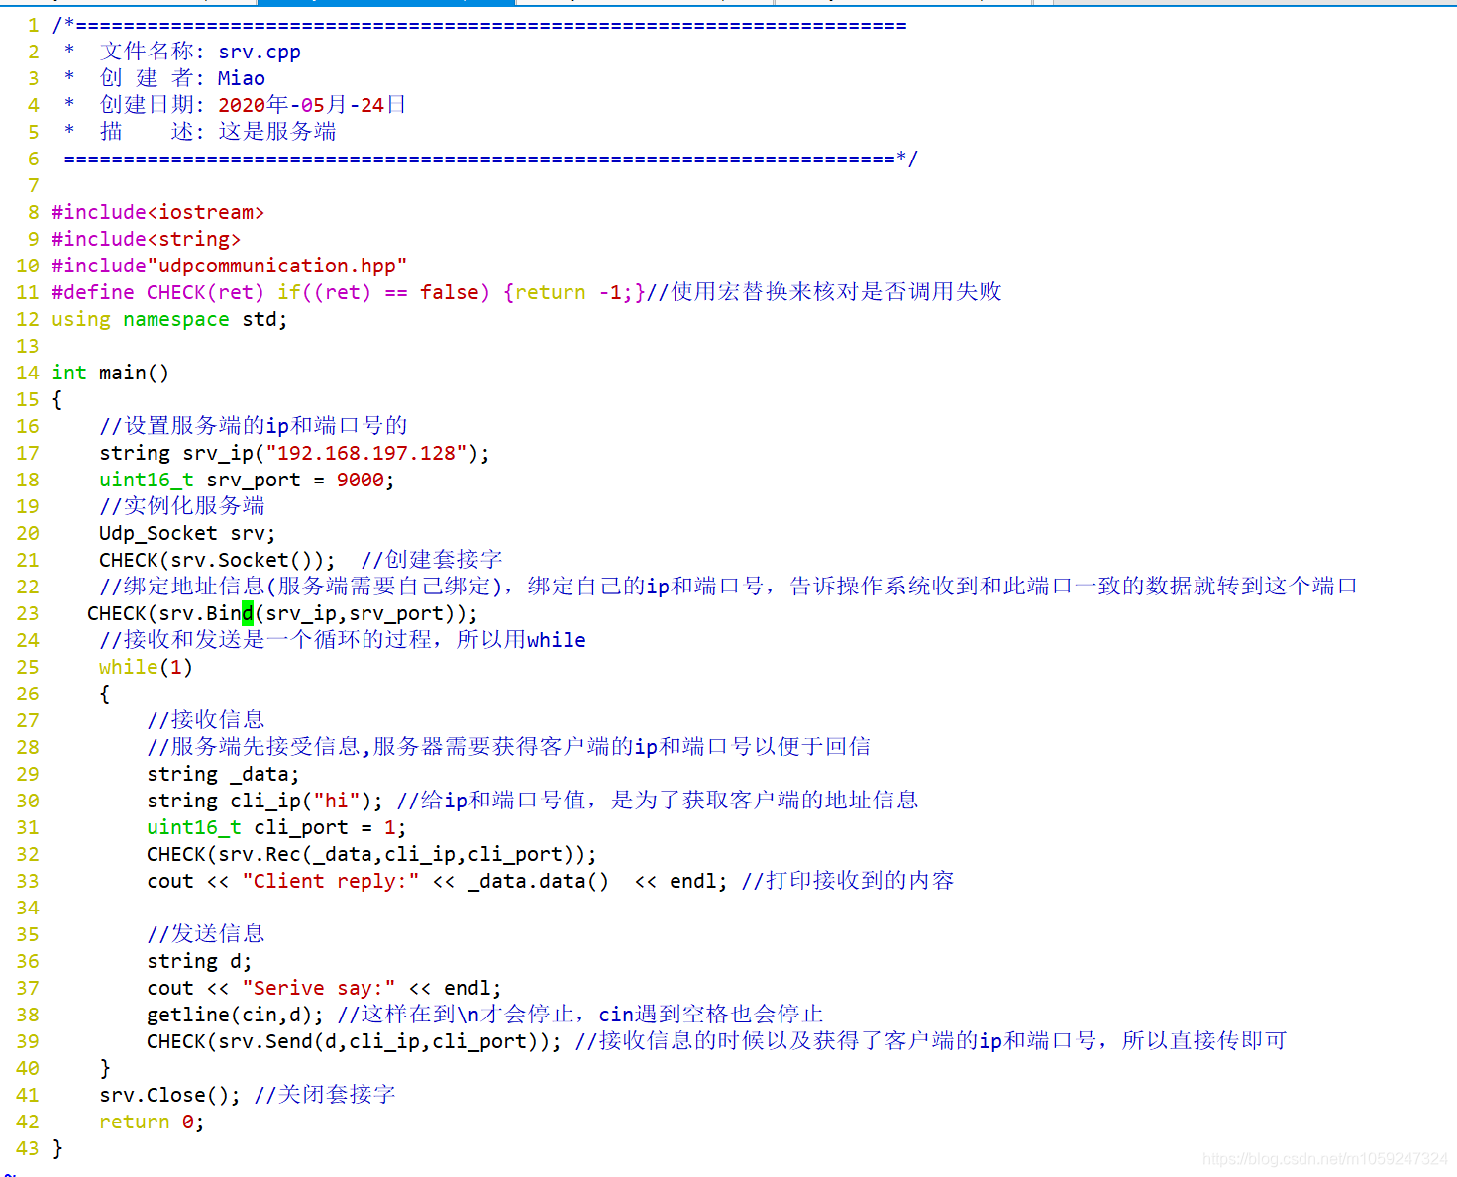
Task: Click the 'using namespace std;' line
Action: 169,319
